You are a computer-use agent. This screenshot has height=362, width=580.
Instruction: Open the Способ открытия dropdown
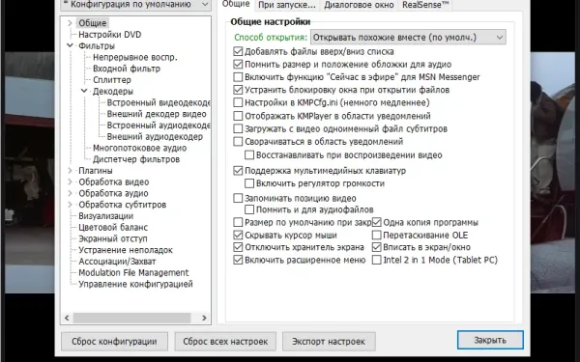[x=408, y=38]
